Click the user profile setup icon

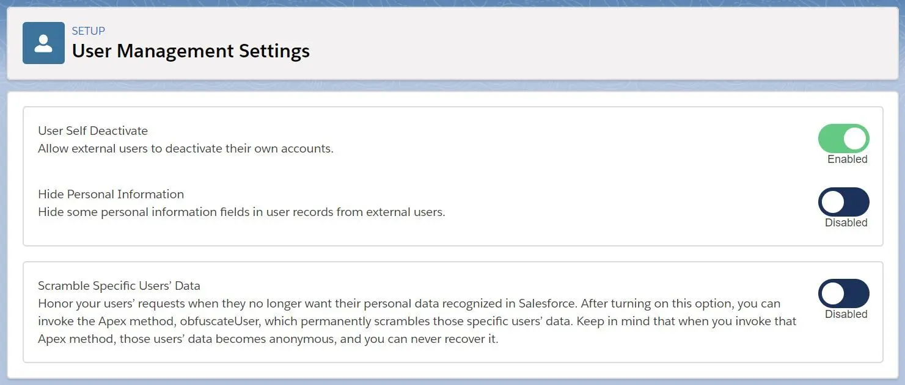[43, 43]
